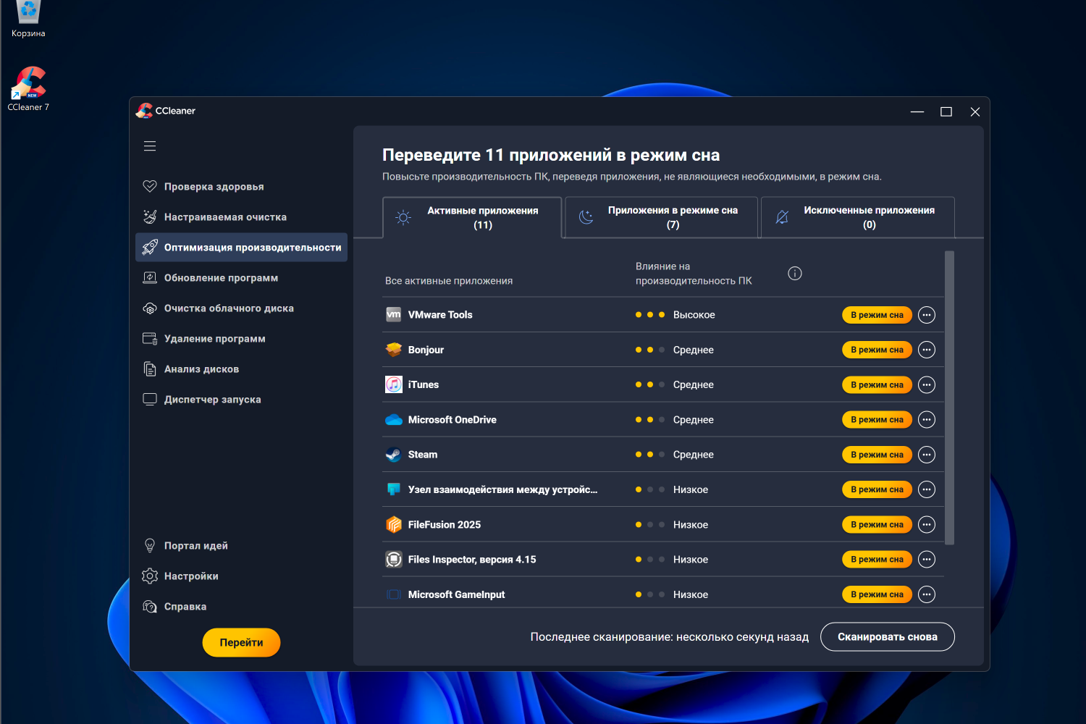
Task: Click the Steam app icon
Action: (x=394, y=455)
